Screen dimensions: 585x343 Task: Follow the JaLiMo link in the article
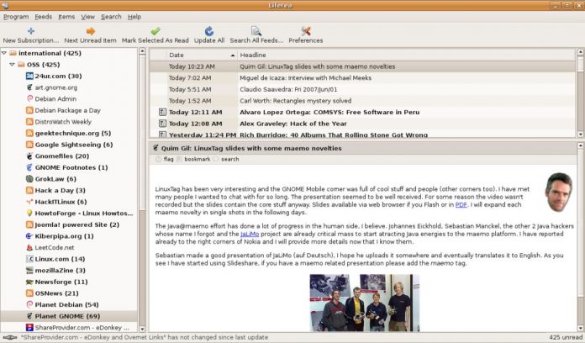click(x=250, y=234)
